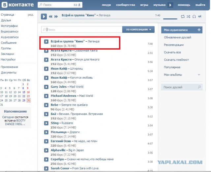
Task: Open Страница in the left sidebar
Action: 7,15
